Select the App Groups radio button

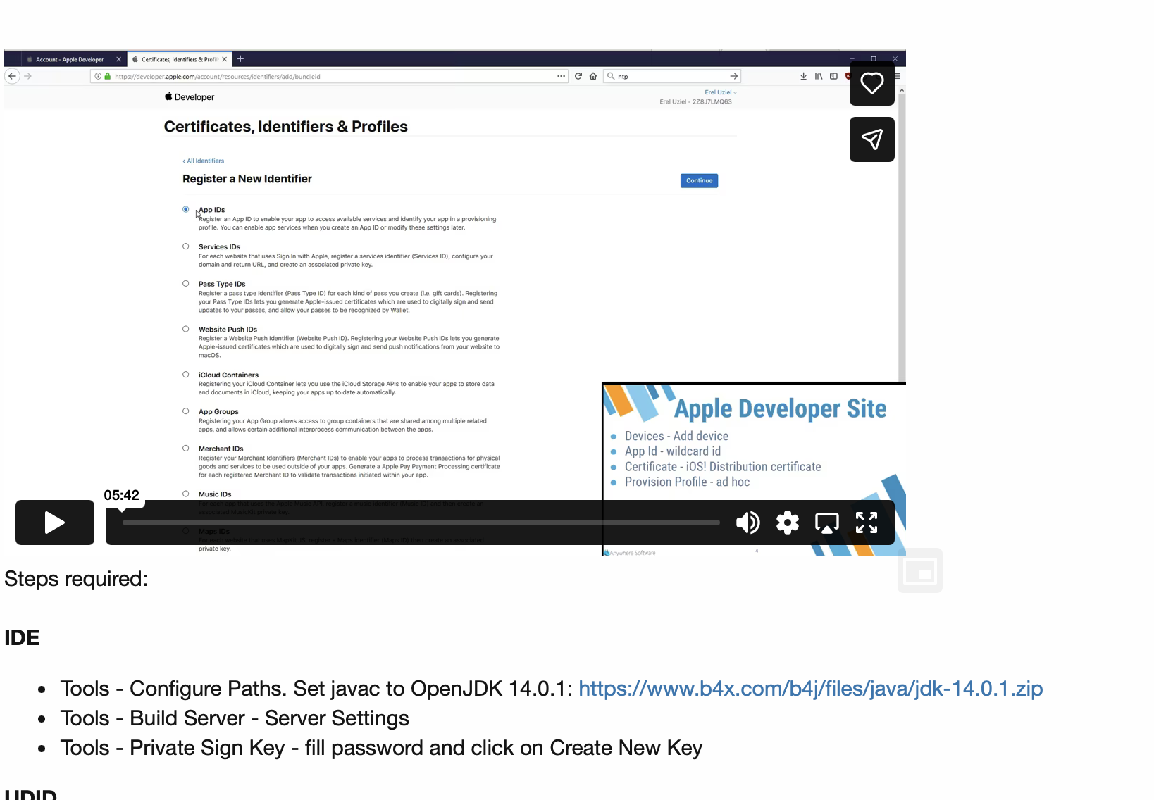[186, 411]
